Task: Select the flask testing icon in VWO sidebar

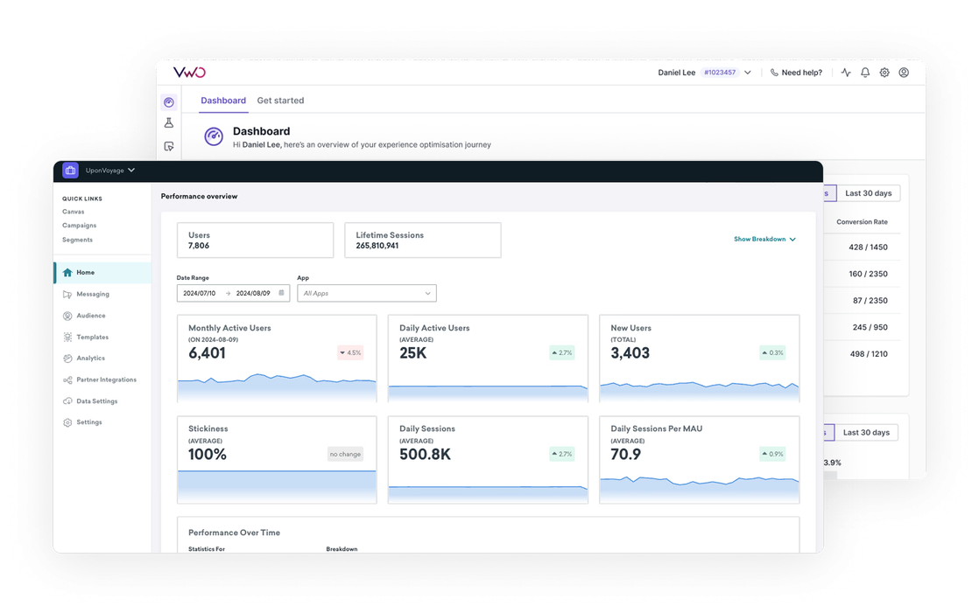Action: [x=169, y=123]
